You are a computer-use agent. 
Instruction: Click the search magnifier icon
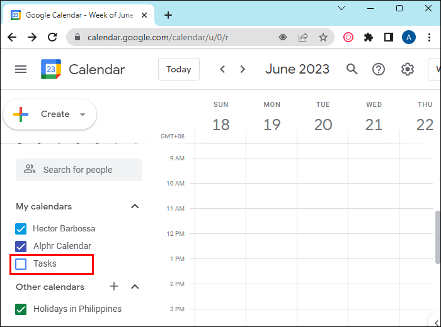point(352,69)
